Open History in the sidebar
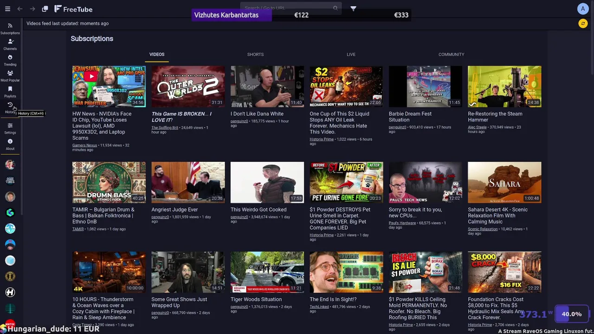594x334 pixels. 10,108
